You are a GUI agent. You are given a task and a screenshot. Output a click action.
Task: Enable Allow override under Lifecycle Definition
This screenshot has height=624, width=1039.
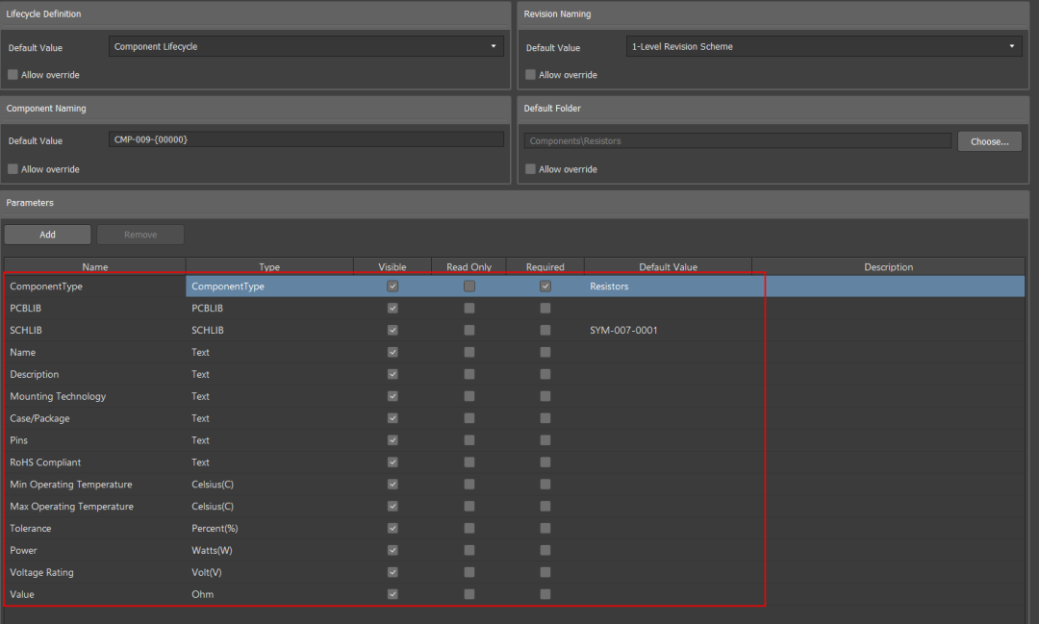13,75
